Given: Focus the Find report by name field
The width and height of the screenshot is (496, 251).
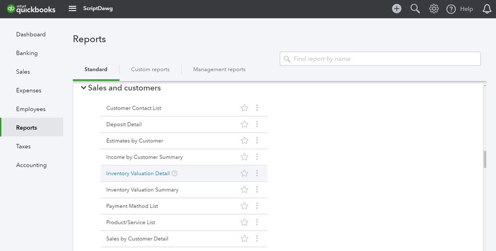Looking at the screenshot, I should click(x=380, y=59).
